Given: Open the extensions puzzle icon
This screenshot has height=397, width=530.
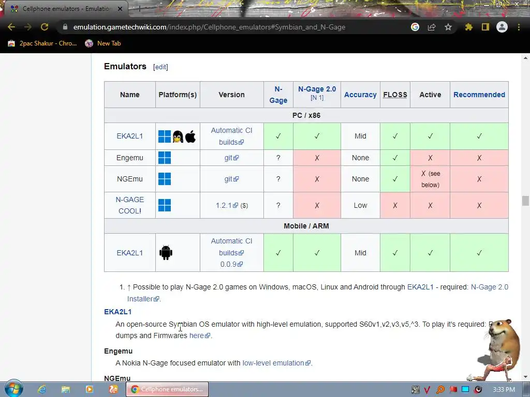Looking at the screenshot, I should [x=469, y=27].
